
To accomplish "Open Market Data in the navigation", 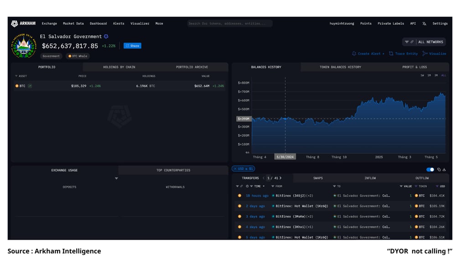I will pos(73,24).
